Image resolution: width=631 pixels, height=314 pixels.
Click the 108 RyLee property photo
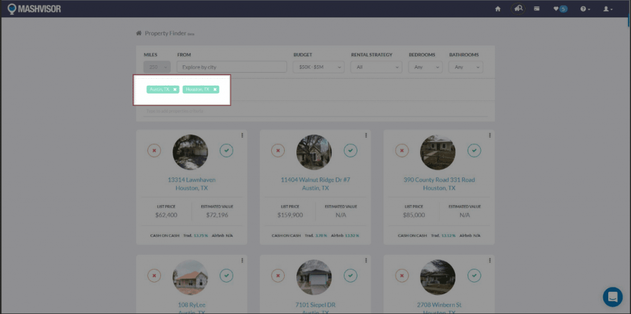click(x=190, y=276)
